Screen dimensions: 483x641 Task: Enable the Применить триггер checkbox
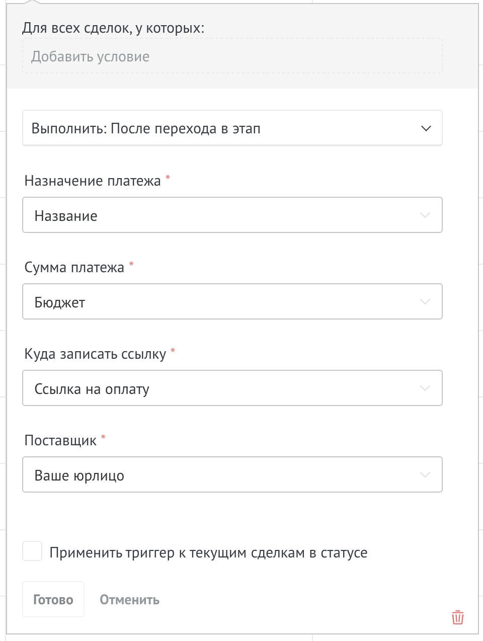pos(32,551)
